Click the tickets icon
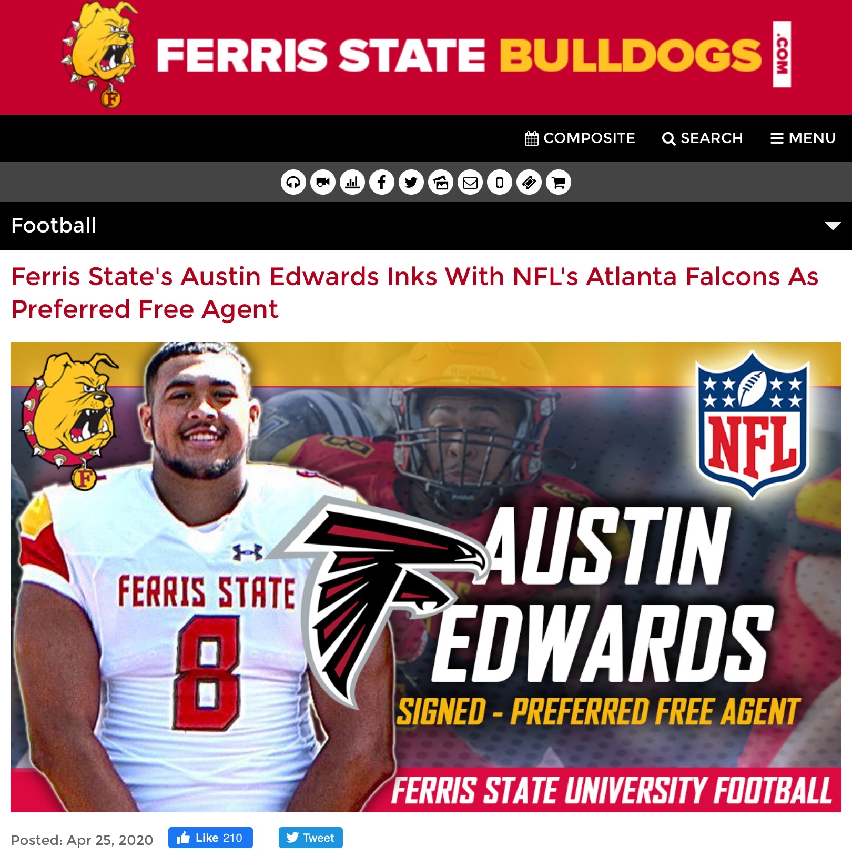 (x=529, y=183)
